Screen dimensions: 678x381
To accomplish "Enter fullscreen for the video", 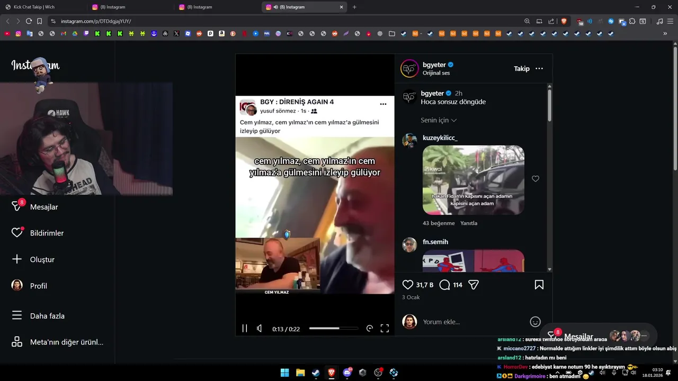I will (x=385, y=329).
